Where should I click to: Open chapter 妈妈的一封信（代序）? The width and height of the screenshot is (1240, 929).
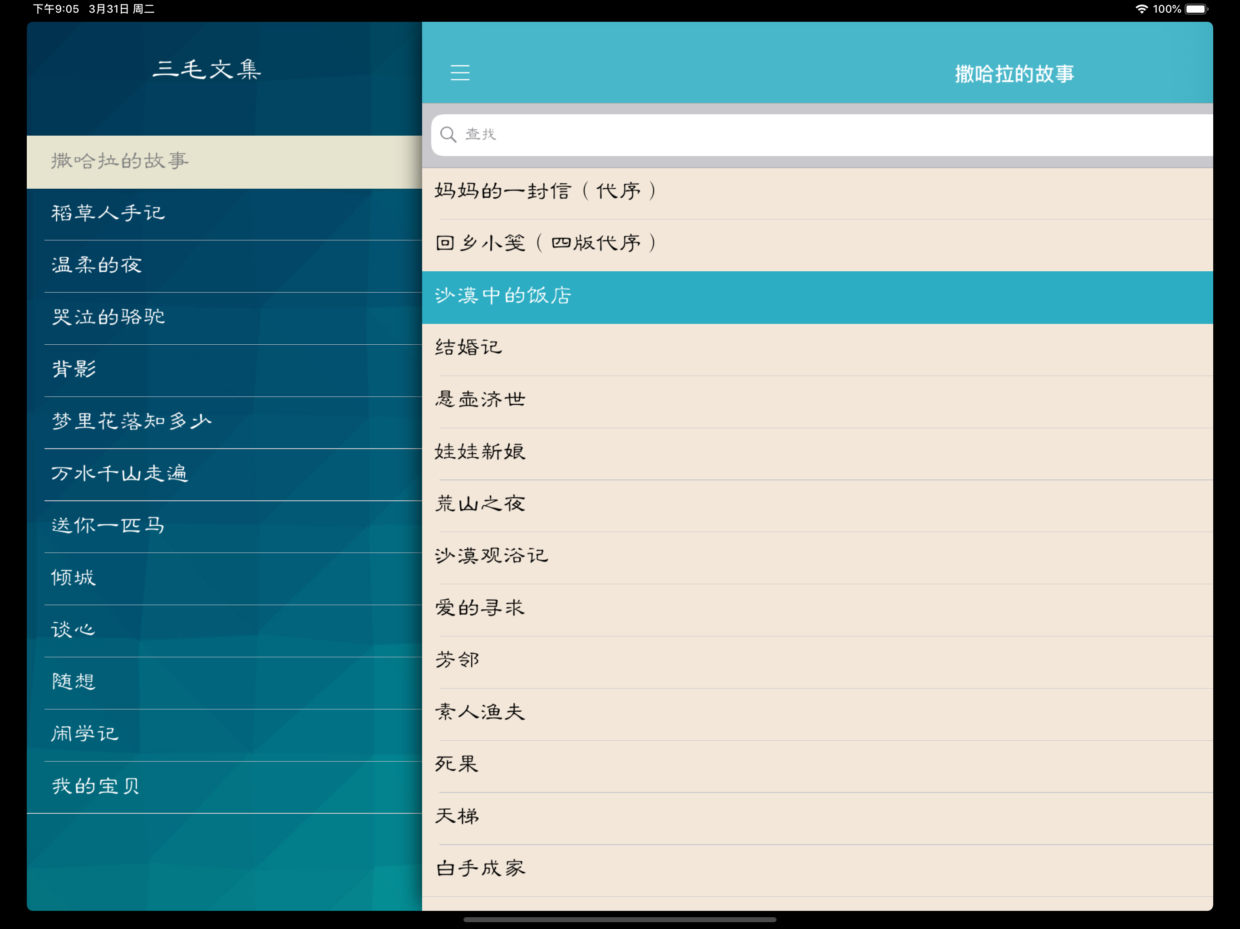point(817,193)
